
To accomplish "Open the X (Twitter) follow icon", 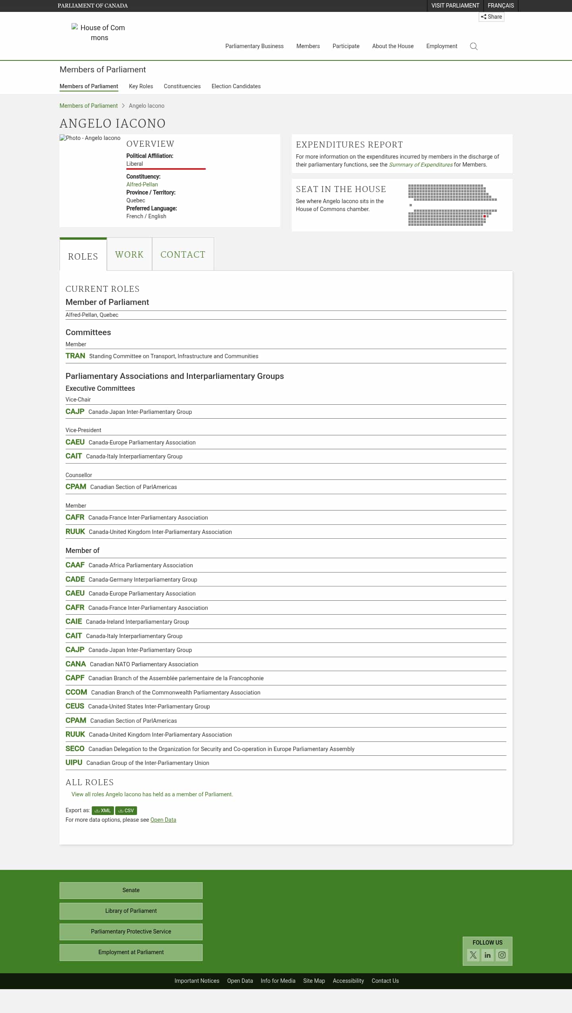I will [473, 955].
